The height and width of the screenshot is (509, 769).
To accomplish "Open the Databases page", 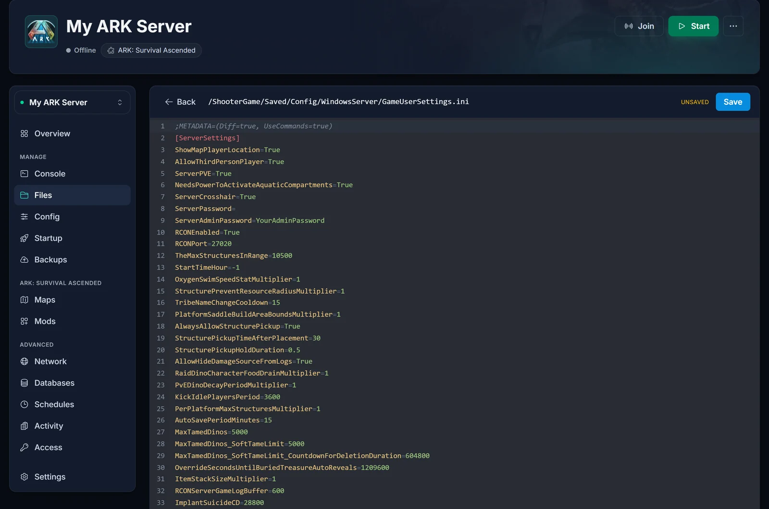I will pyautogui.click(x=72, y=383).
